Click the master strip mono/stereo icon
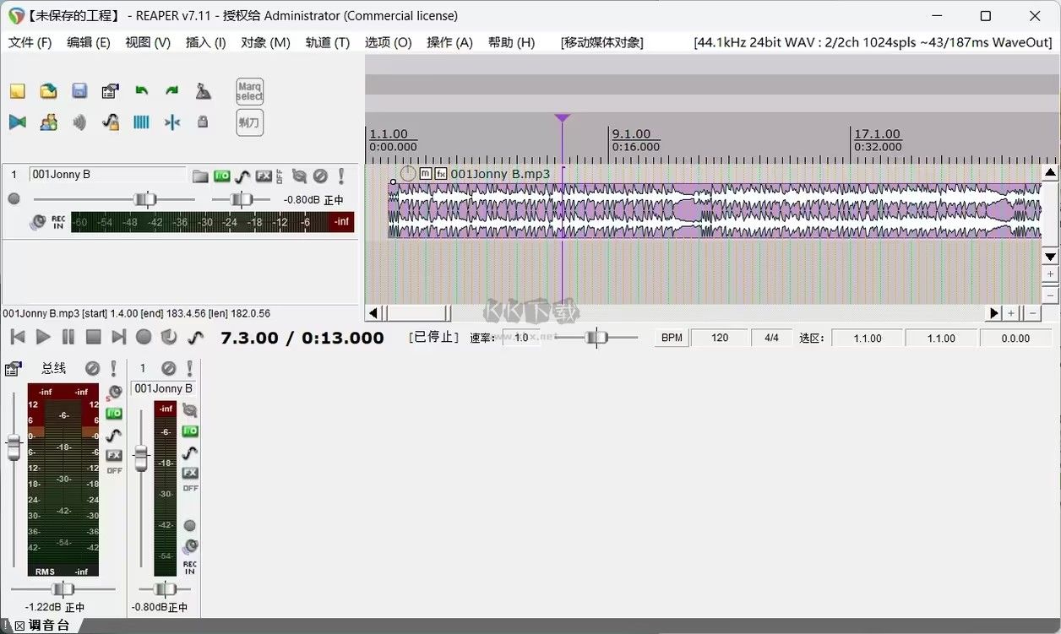Viewport: 1061px width, 634px height. pos(114,393)
